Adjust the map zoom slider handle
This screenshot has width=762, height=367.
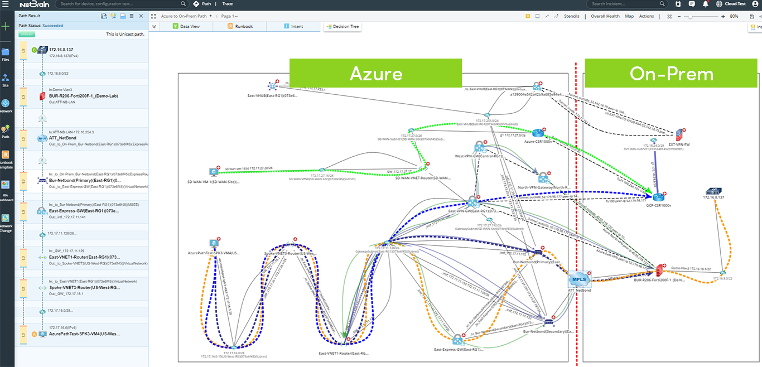[x=691, y=16]
